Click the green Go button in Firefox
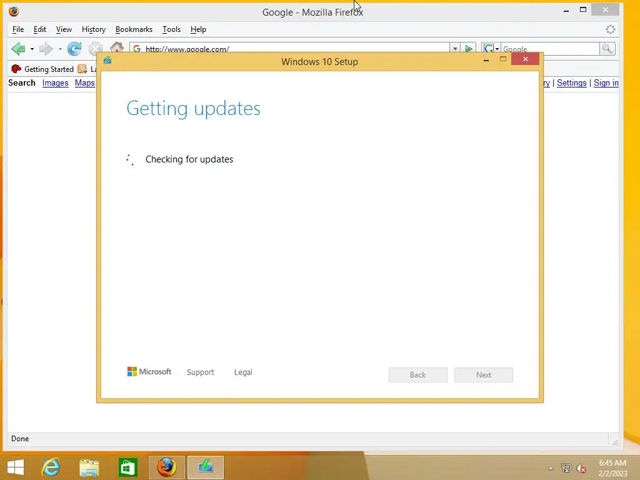Screen dimensions: 640x480 tap(469, 49)
